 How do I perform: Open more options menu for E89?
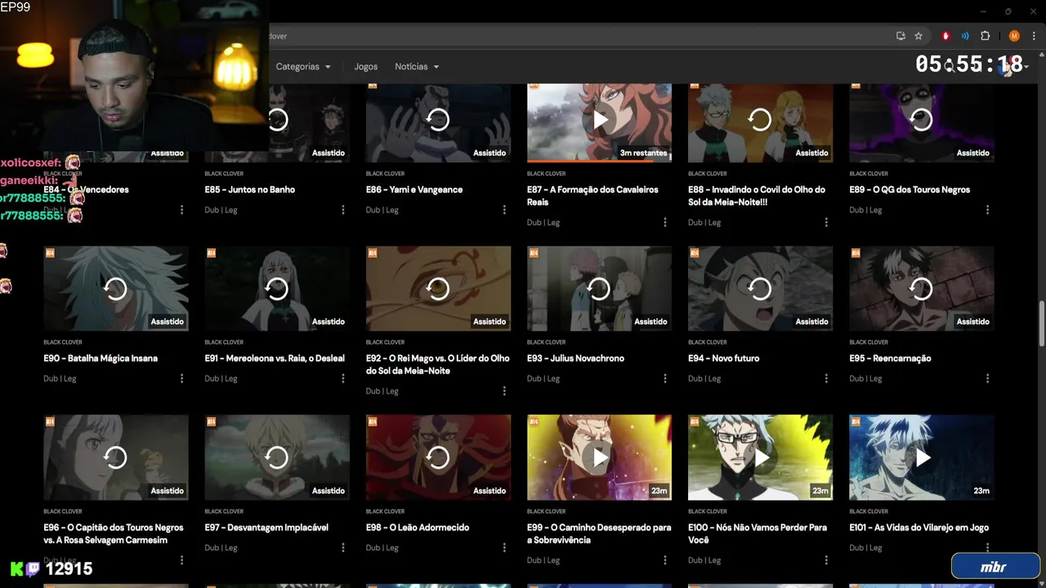pyautogui.click(x=987, y=210)
